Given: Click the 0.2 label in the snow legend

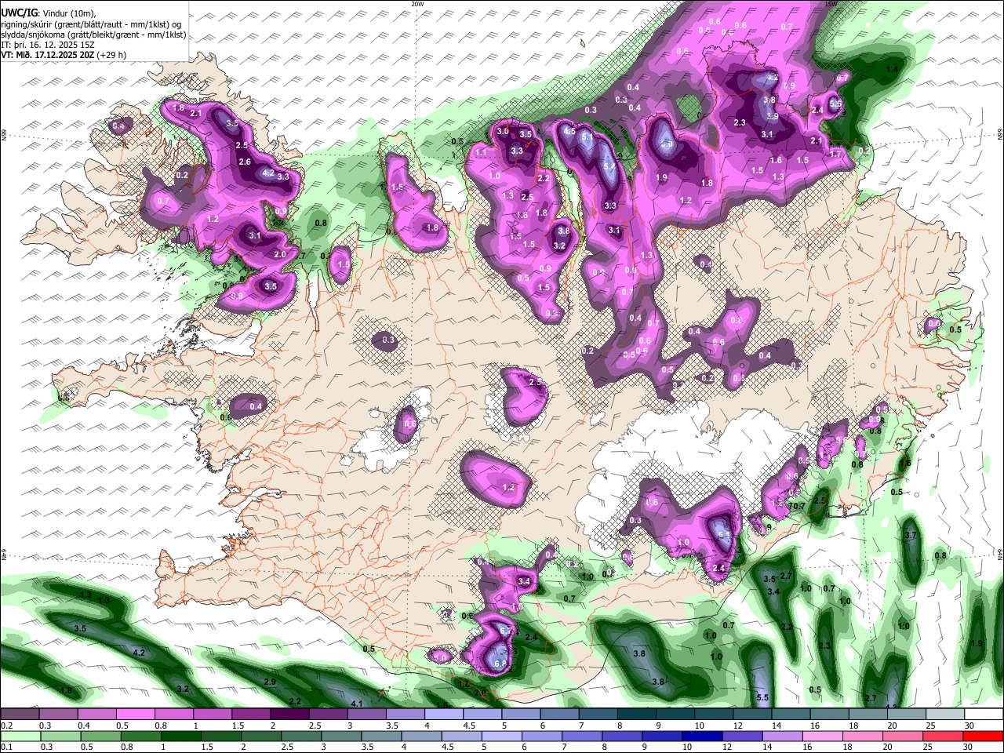Looking at the screenshot, I should (x=6, y=726).
